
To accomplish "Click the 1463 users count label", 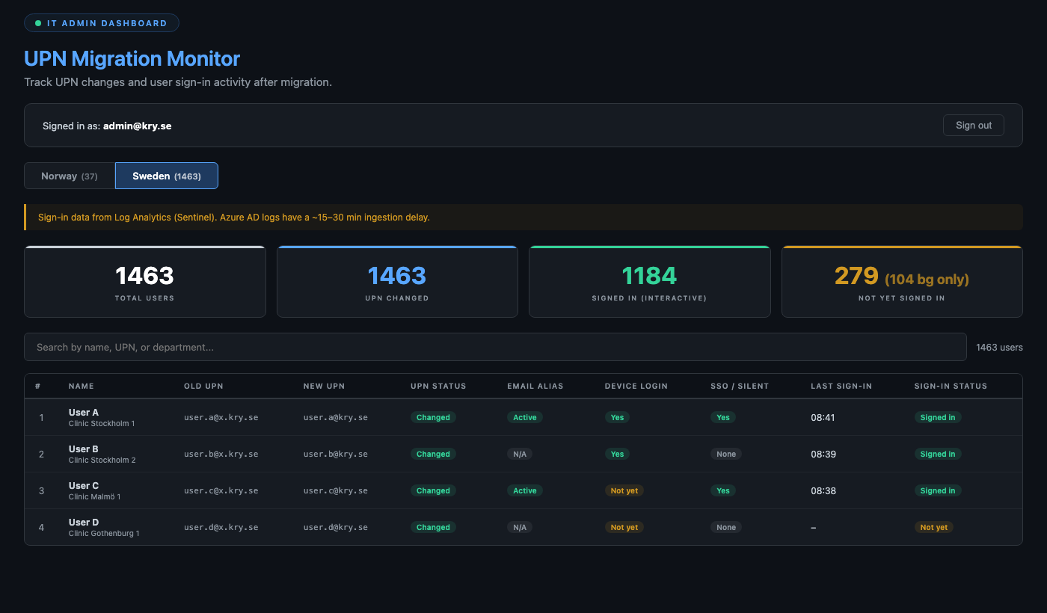I will point(999,347).
